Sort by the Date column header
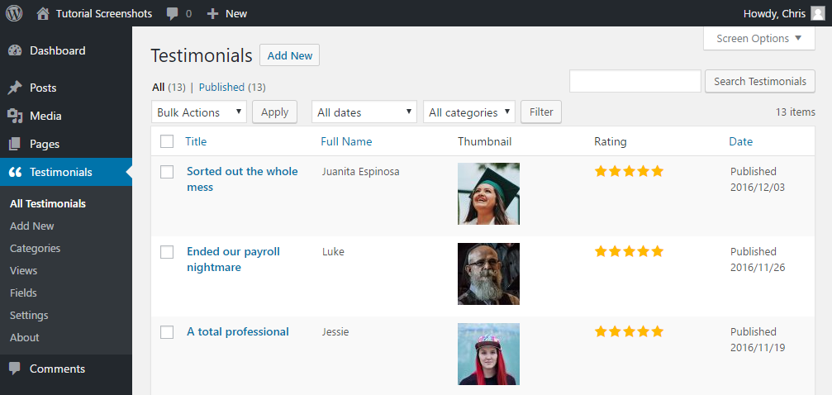The width and height of the screenshot is (832, 395). point(741,141)
